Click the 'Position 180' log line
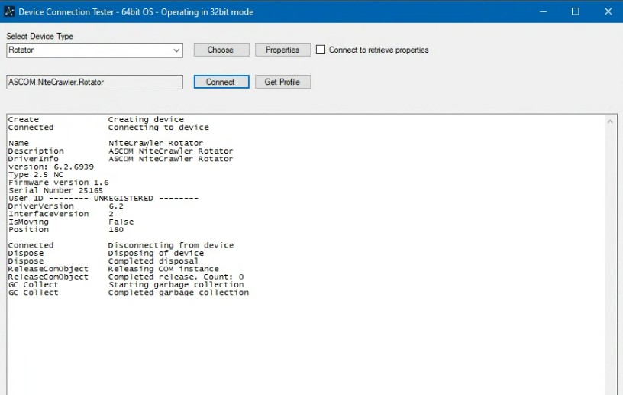 pos(66,229)
